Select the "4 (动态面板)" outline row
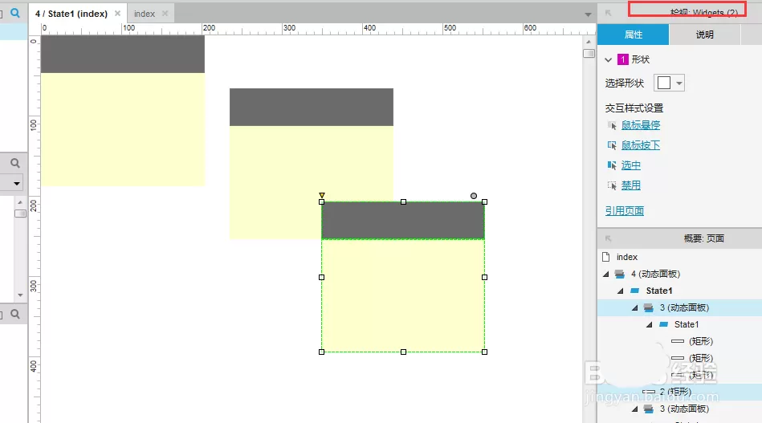 coord(679,274)
